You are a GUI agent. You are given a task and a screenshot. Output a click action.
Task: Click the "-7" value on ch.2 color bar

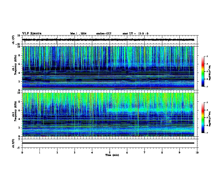coord(207,133)
